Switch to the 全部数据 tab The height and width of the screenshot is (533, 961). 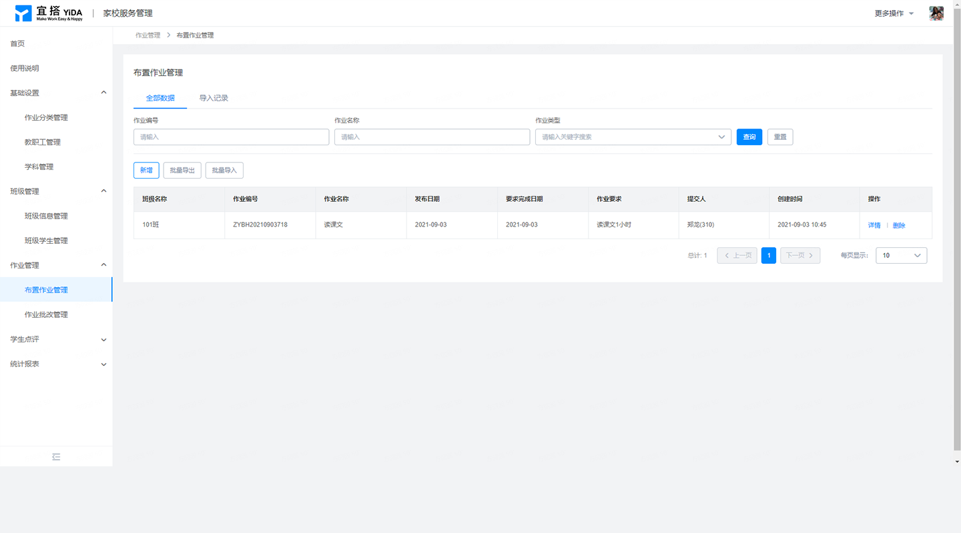click(160, 98)
